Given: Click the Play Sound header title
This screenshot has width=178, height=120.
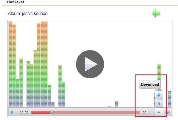Looking at the screenshot, I should (x=16, y=2).
